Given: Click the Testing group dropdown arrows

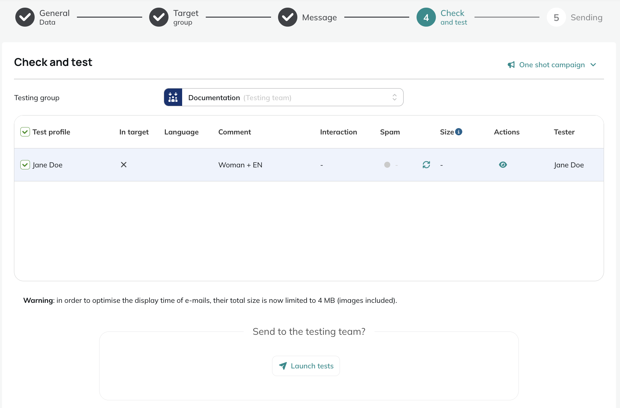Looking at the screenshot, I should click(395, 97).
